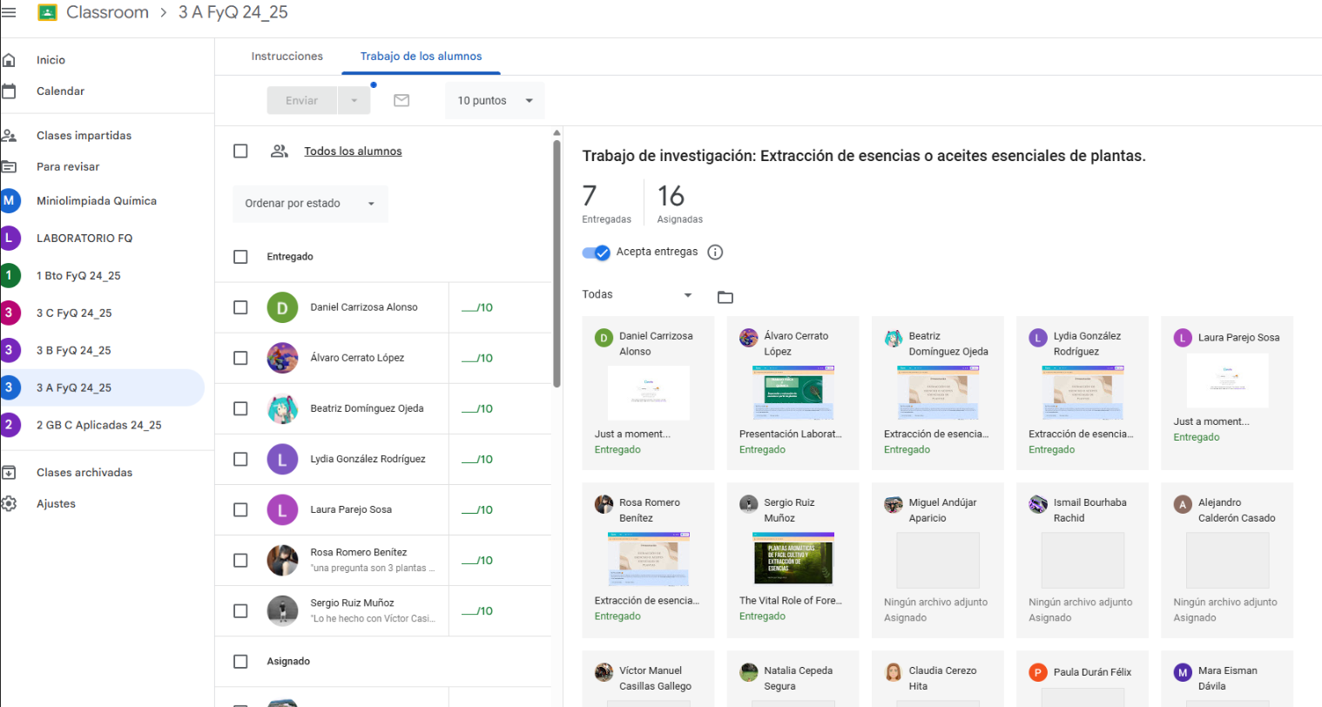Check the Entregado group checkbox
Viewport: 1322px width, 707px height.
[x=241, y=257]
